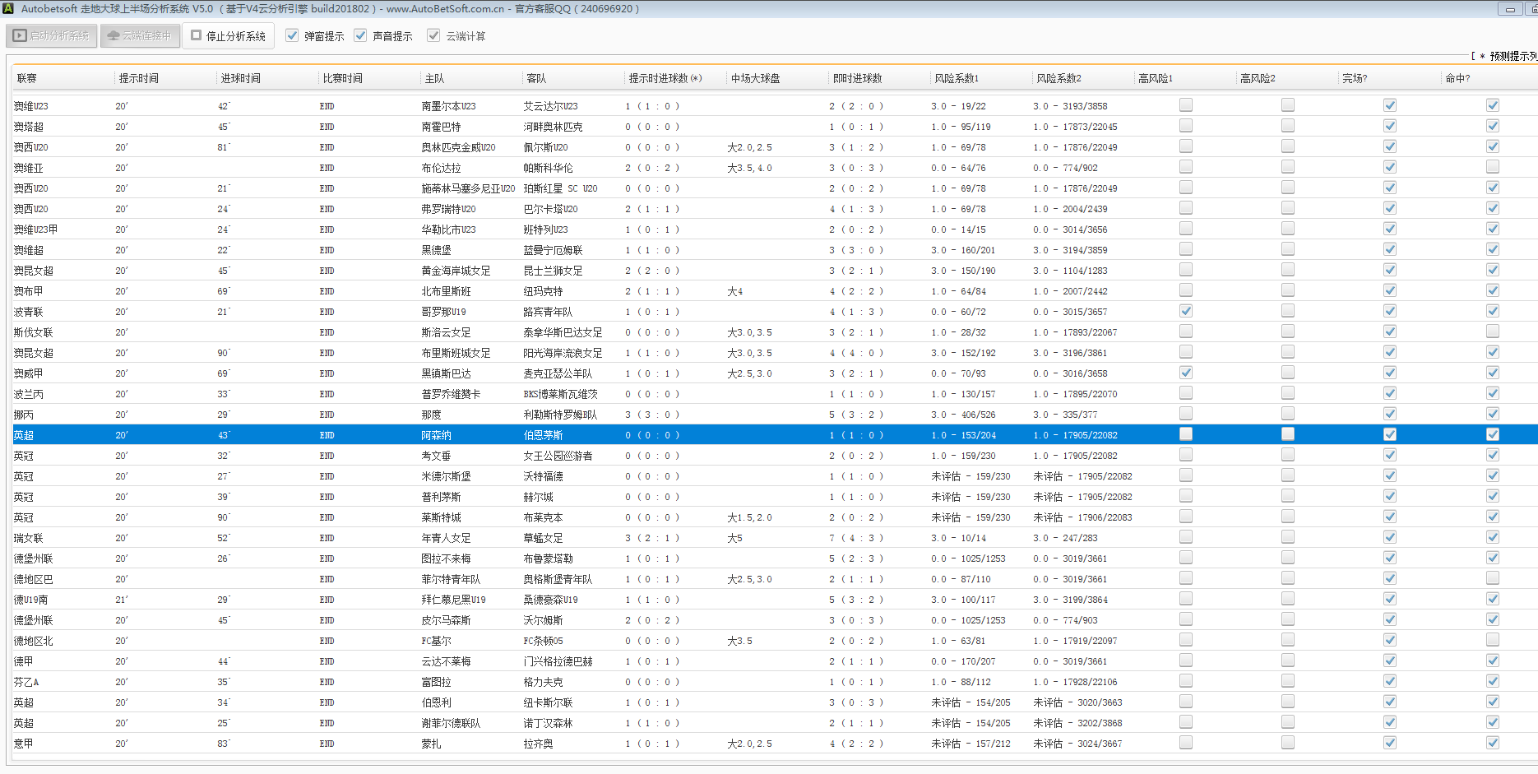Viewport: 1538px width, 774px height.
Task: Toggle the 云端计算 checkbox
Action: click(x=433, y=36)
